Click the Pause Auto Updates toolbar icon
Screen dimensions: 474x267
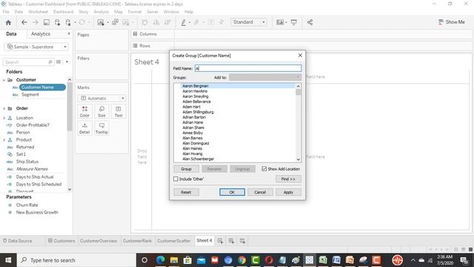tap(68, 22)
